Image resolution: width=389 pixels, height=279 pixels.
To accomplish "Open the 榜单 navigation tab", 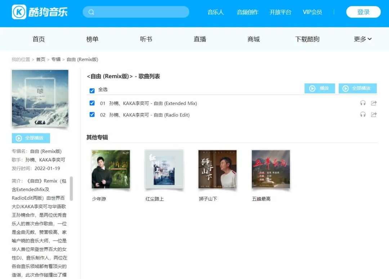I will (x=92, y=39).
